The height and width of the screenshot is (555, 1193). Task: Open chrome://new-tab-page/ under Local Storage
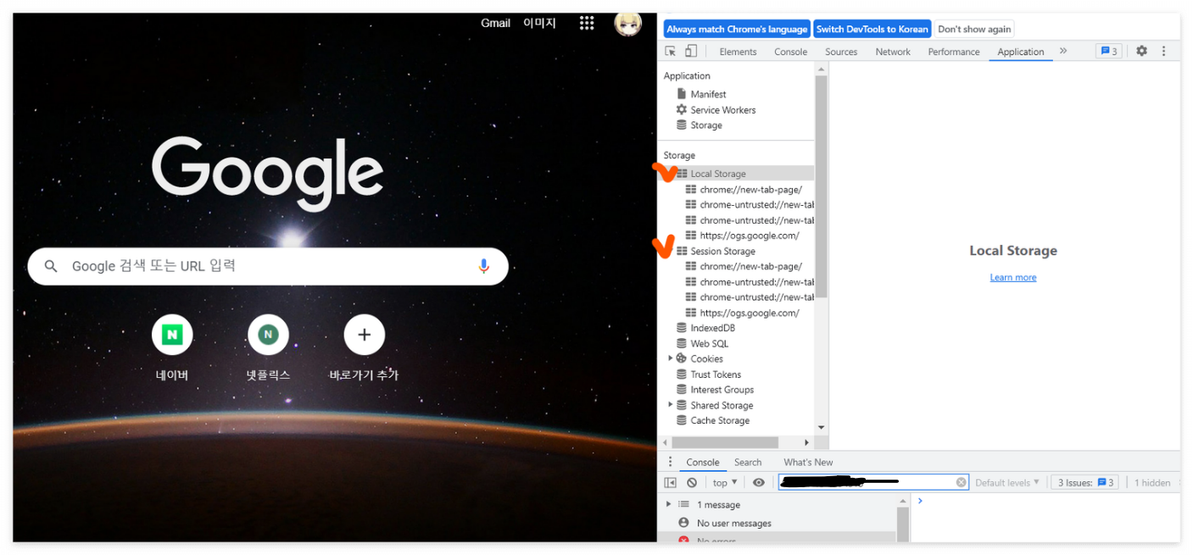750,189
